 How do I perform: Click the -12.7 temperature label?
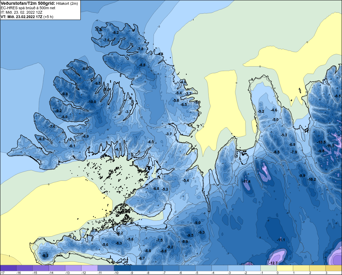pyautogui.click(x=273, y=263)
